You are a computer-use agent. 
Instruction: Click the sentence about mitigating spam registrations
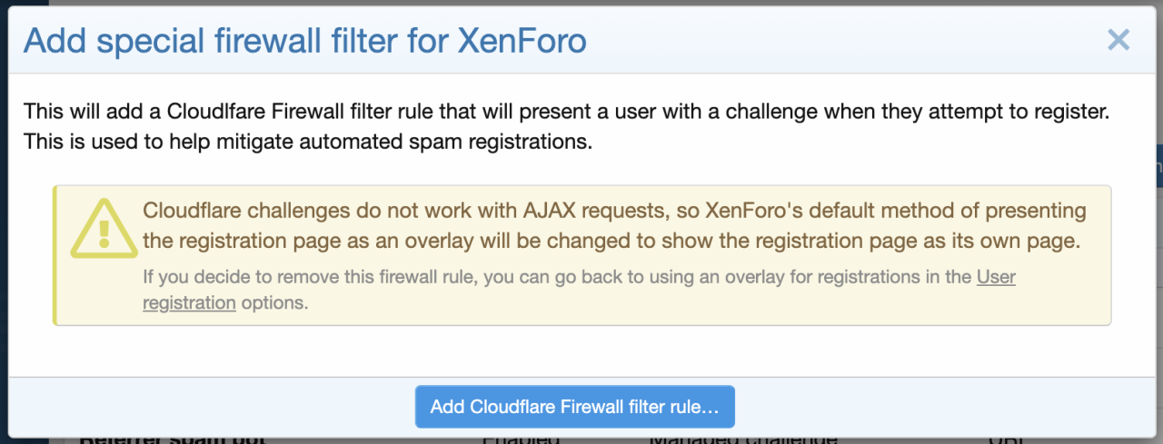tap(307, 142)
